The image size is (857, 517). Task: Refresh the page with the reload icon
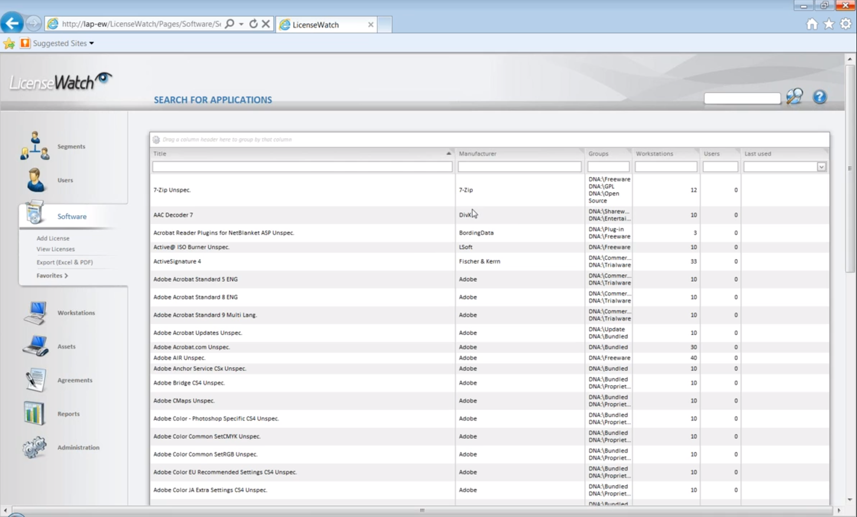tap(253, 24)
